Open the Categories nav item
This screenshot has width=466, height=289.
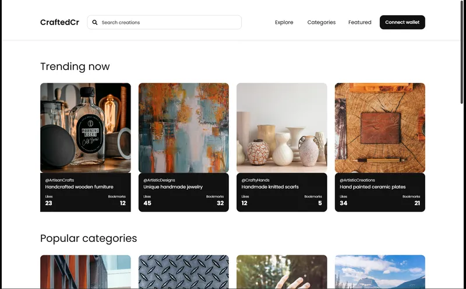point(322,22)
